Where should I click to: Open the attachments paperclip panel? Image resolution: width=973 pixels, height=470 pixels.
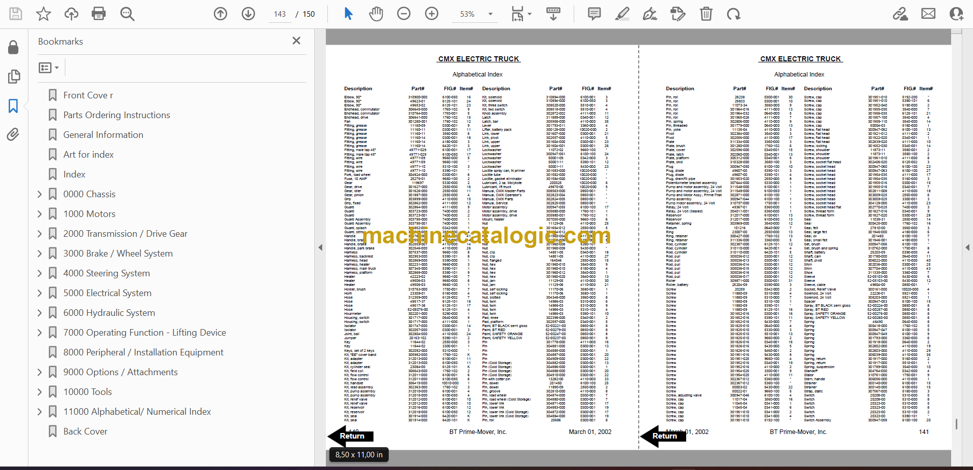coord(14,134)
